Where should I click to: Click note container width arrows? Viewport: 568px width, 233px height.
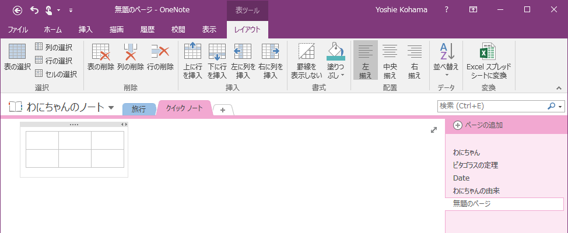point(124,125)
